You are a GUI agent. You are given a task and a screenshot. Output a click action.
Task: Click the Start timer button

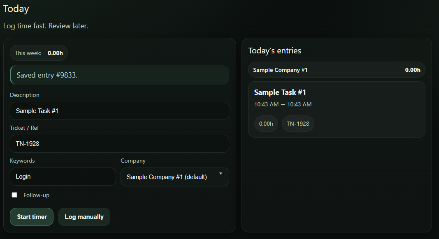point(31,216)
